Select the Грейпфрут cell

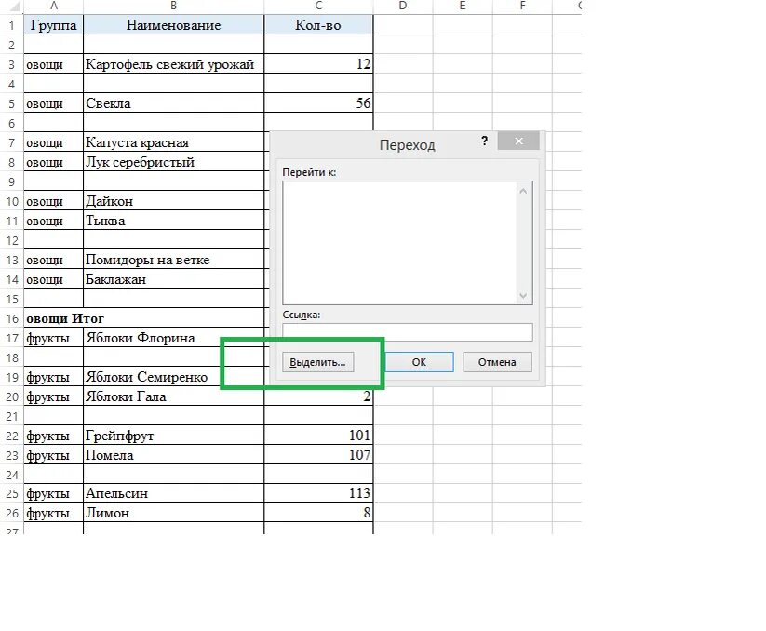(x=173, y=435)
